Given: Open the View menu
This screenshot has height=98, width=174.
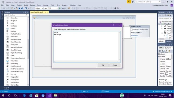Looking at the screenshot, I should pos(13,5).
